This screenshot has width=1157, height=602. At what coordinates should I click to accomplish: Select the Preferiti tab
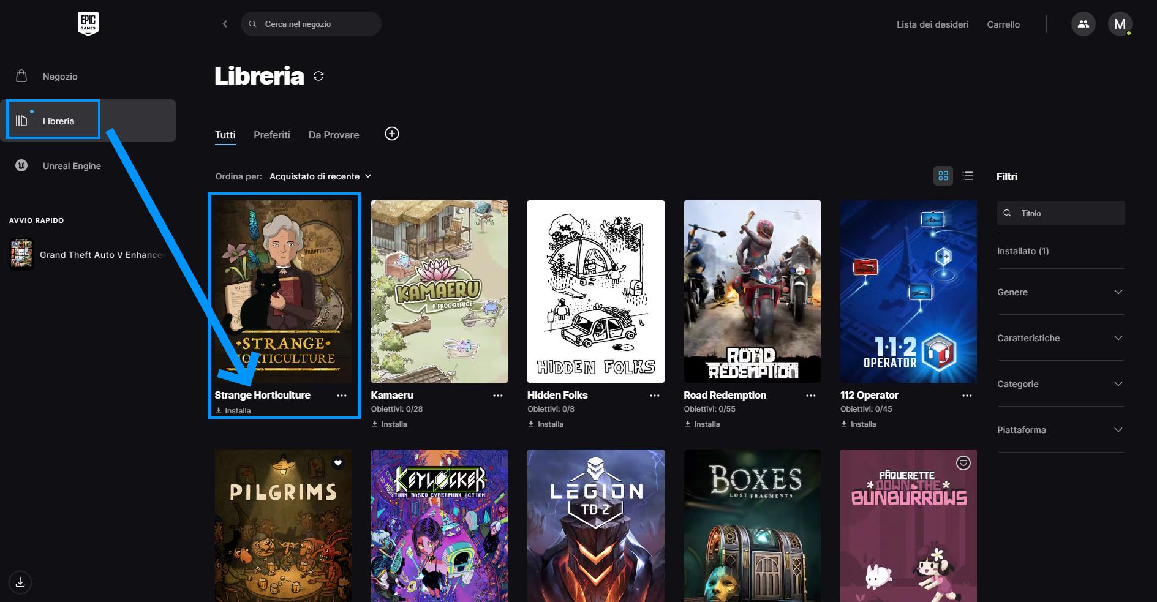tap(272, 135)
